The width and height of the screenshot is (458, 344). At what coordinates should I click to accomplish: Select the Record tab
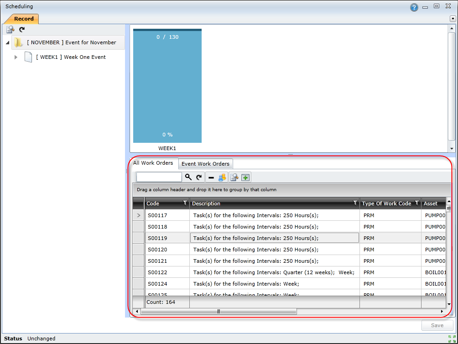23,19
